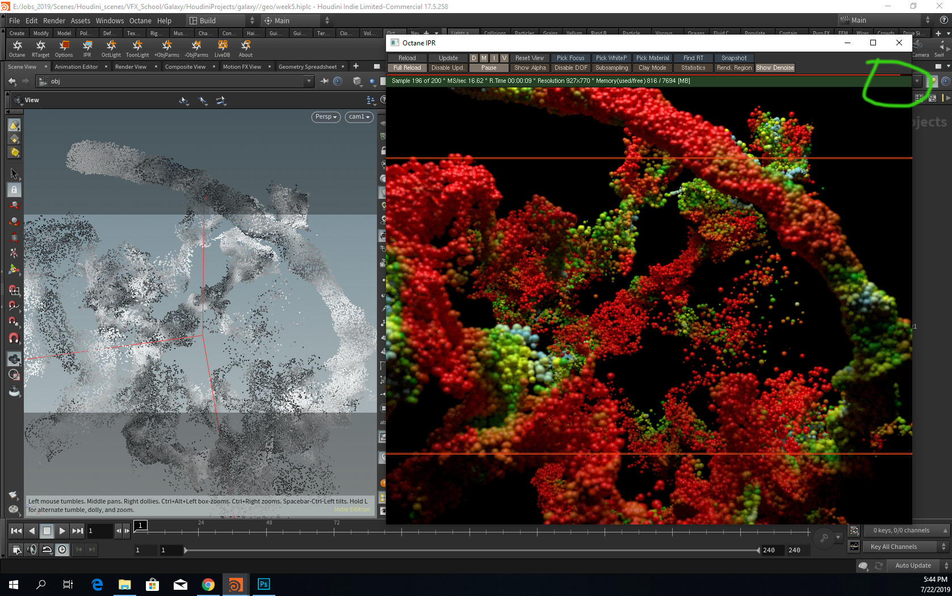Toggle the D channel button in Octane IPR
Viewport: 952px width, 596px height.
473,58
